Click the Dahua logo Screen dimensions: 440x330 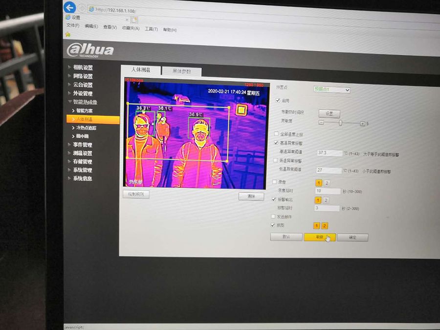pyautogui.click(x=90, y=50)
